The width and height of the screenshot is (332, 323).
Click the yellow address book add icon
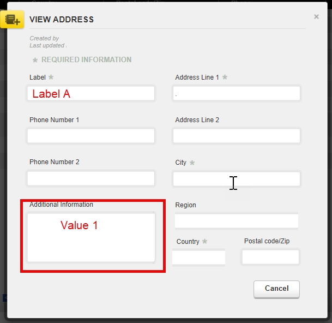coord(12,19)
